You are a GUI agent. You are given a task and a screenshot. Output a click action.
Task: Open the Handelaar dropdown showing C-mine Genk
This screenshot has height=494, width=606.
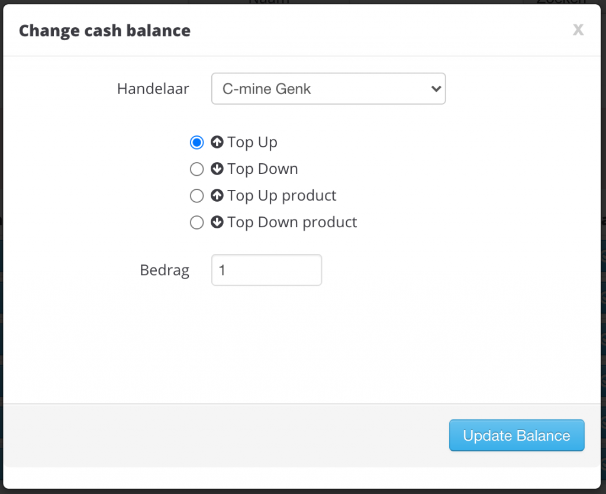328,89
